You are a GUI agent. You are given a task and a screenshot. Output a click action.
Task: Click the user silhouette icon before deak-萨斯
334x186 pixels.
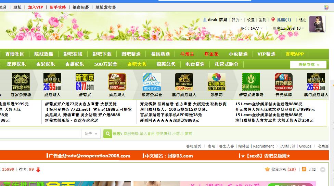point(205,20)
